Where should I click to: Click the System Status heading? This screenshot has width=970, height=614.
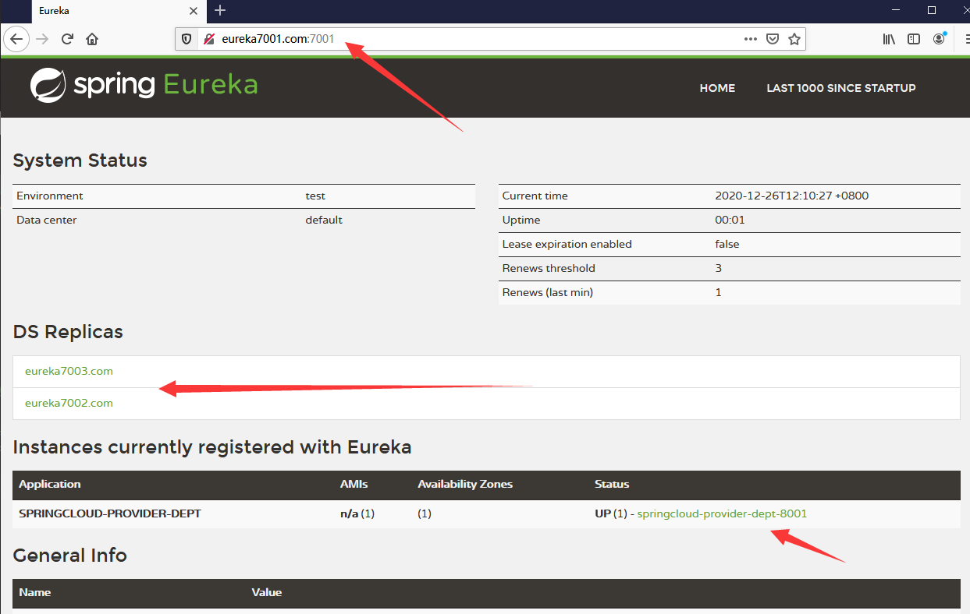pyautogui.click(x=80, y=161)
